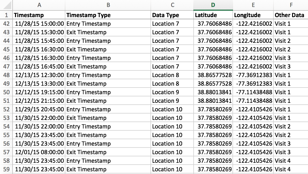Screen dimensions: 308x174
Task: Select latitude 38.86577528 in row 48
Action: (x=213, y=75)
